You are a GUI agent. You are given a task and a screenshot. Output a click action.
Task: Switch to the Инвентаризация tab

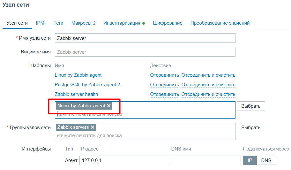124,23
